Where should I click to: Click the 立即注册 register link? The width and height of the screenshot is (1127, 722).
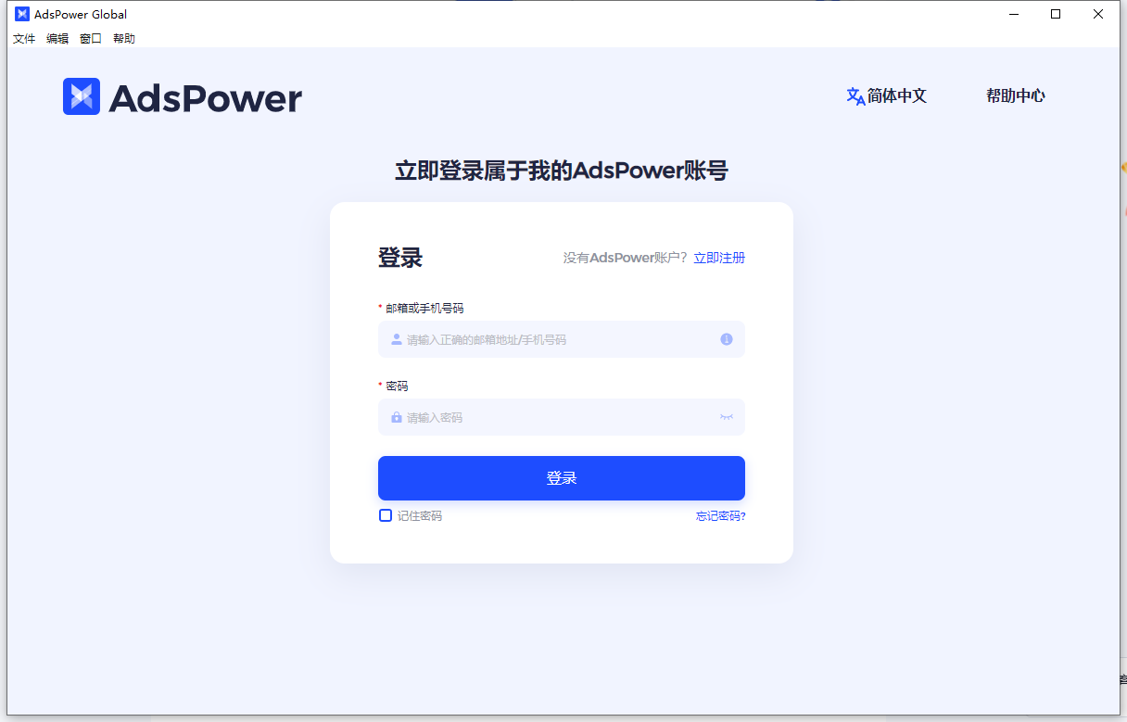(719, 258)
